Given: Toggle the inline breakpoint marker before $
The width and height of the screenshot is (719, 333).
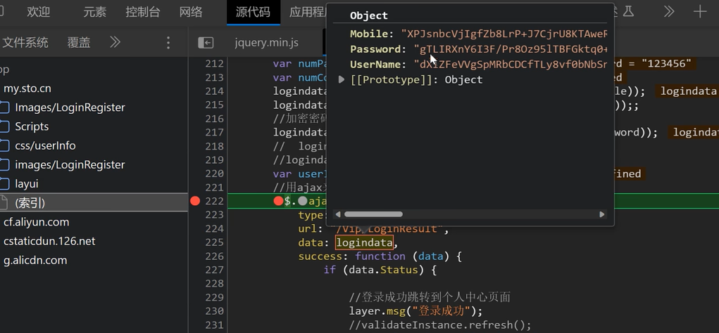Looking at the screenshot, I should (279, 201).
